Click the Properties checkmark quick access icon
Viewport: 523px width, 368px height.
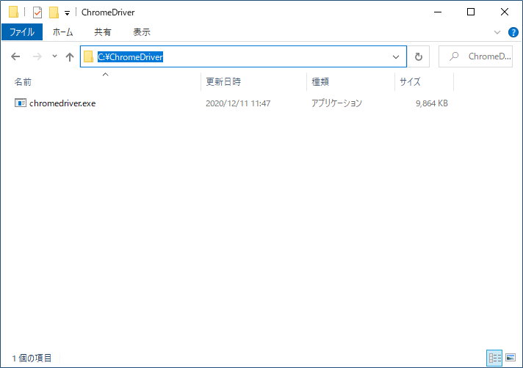tap(37, 12)
